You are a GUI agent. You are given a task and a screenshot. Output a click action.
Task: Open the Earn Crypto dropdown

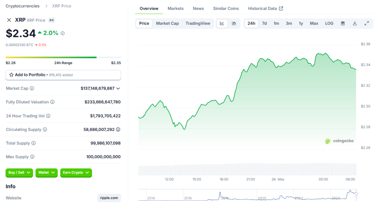(76, 172)
